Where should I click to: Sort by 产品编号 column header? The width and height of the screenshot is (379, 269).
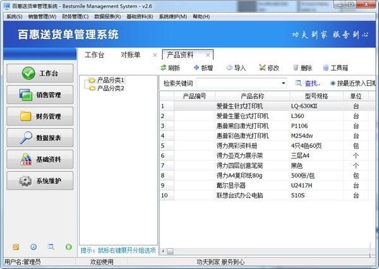pyautogui.click(x=195, y=96)
